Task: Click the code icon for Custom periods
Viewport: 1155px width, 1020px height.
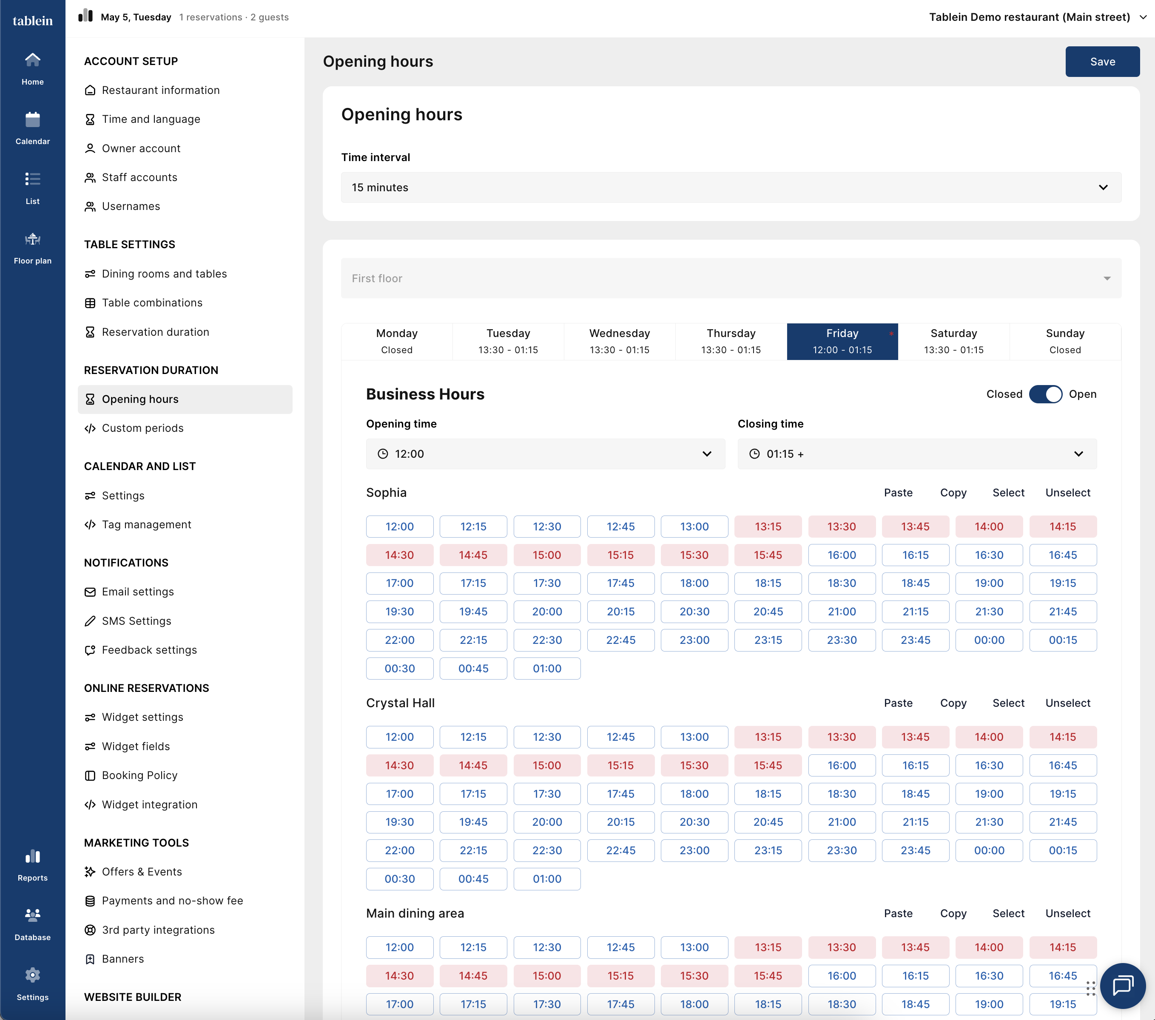Action: (90, 428)
